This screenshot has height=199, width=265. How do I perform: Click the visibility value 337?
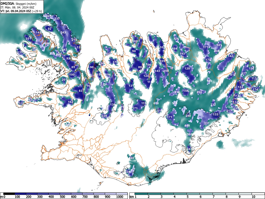pyautogui.click(x=207, y=123)
